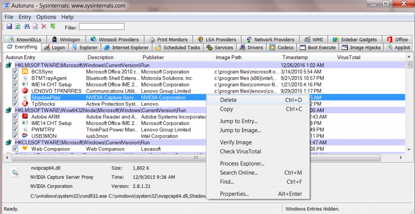Choose Process Explorer... in context menu
415x214 pixels.
pos(258,163)
